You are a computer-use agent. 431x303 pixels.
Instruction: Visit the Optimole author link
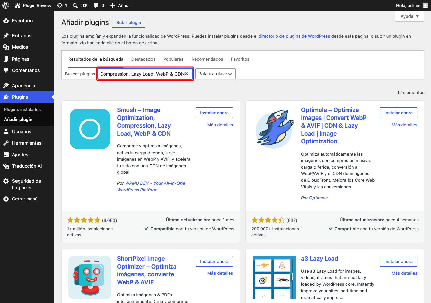coord(319,198)
